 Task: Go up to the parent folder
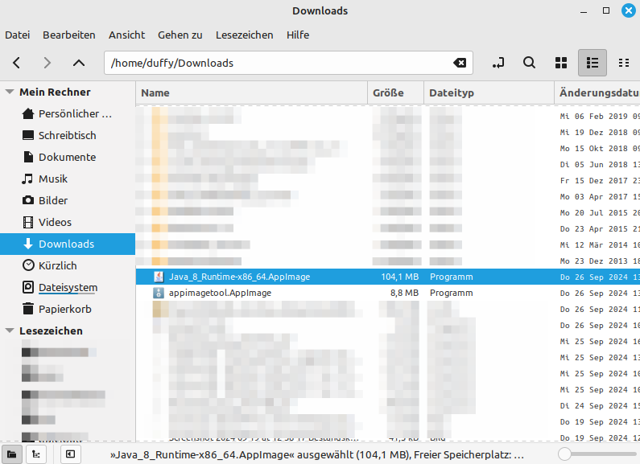[78, 63]
